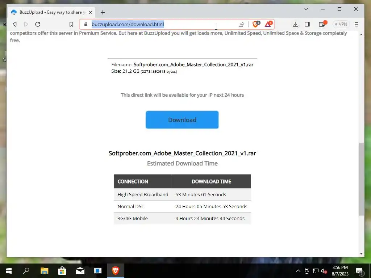Select the 3G/4G Mobile cell

(143, 218)
